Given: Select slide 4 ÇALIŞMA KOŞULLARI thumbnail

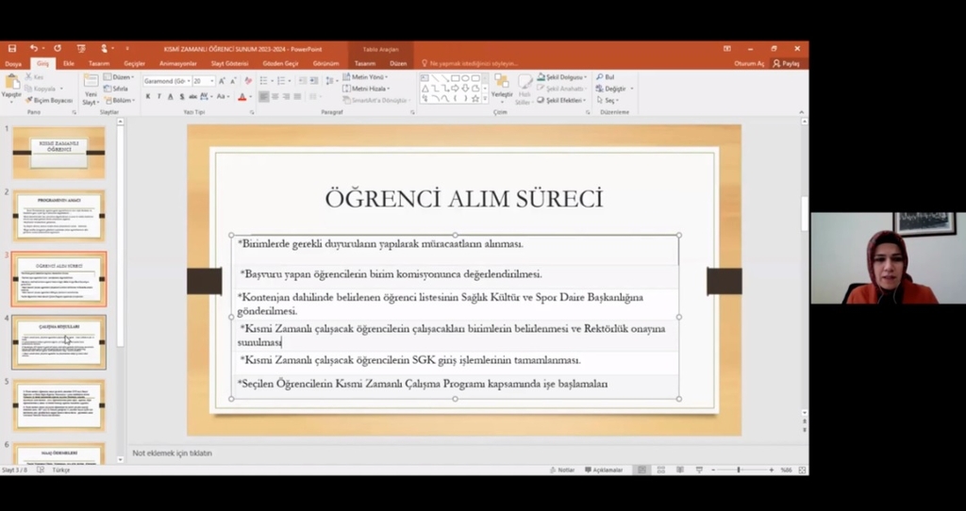Looking at the screenshot, I should click(59, 342).
